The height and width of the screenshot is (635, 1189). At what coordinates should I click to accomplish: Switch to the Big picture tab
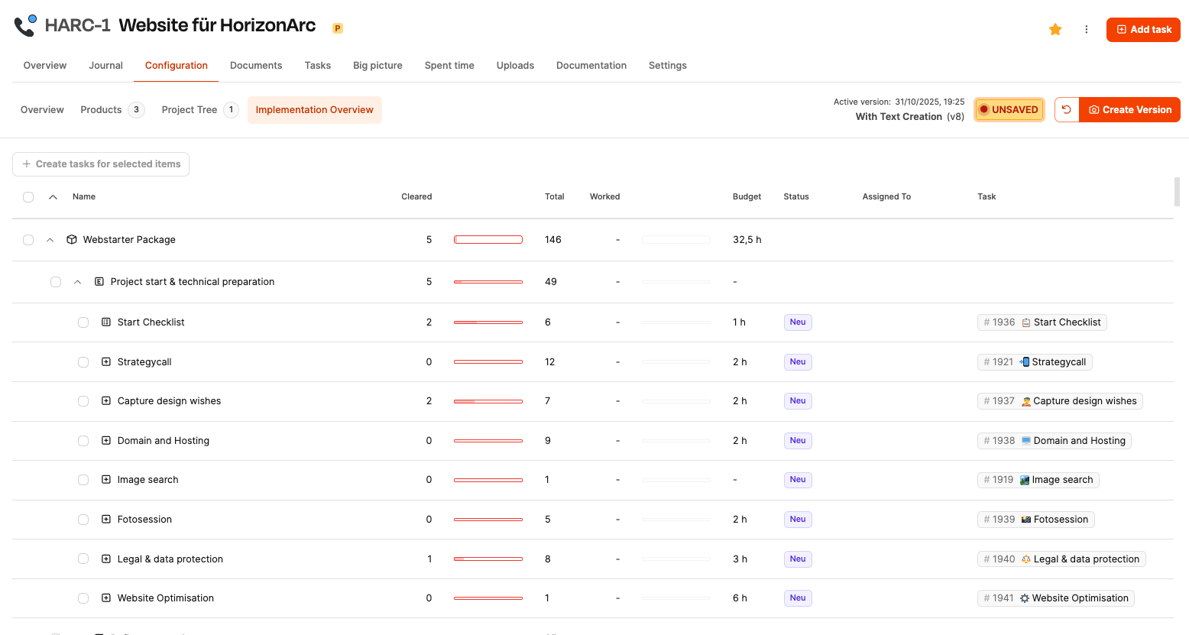click(x=377, y=66)
